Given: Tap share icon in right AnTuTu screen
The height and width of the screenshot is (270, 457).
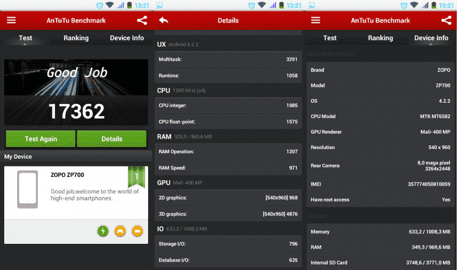Looking at the screenshot, I should [x=446, y=20].
